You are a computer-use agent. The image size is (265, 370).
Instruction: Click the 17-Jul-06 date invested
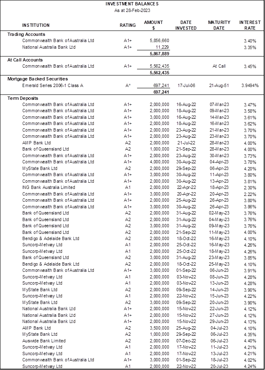(186, 86)
